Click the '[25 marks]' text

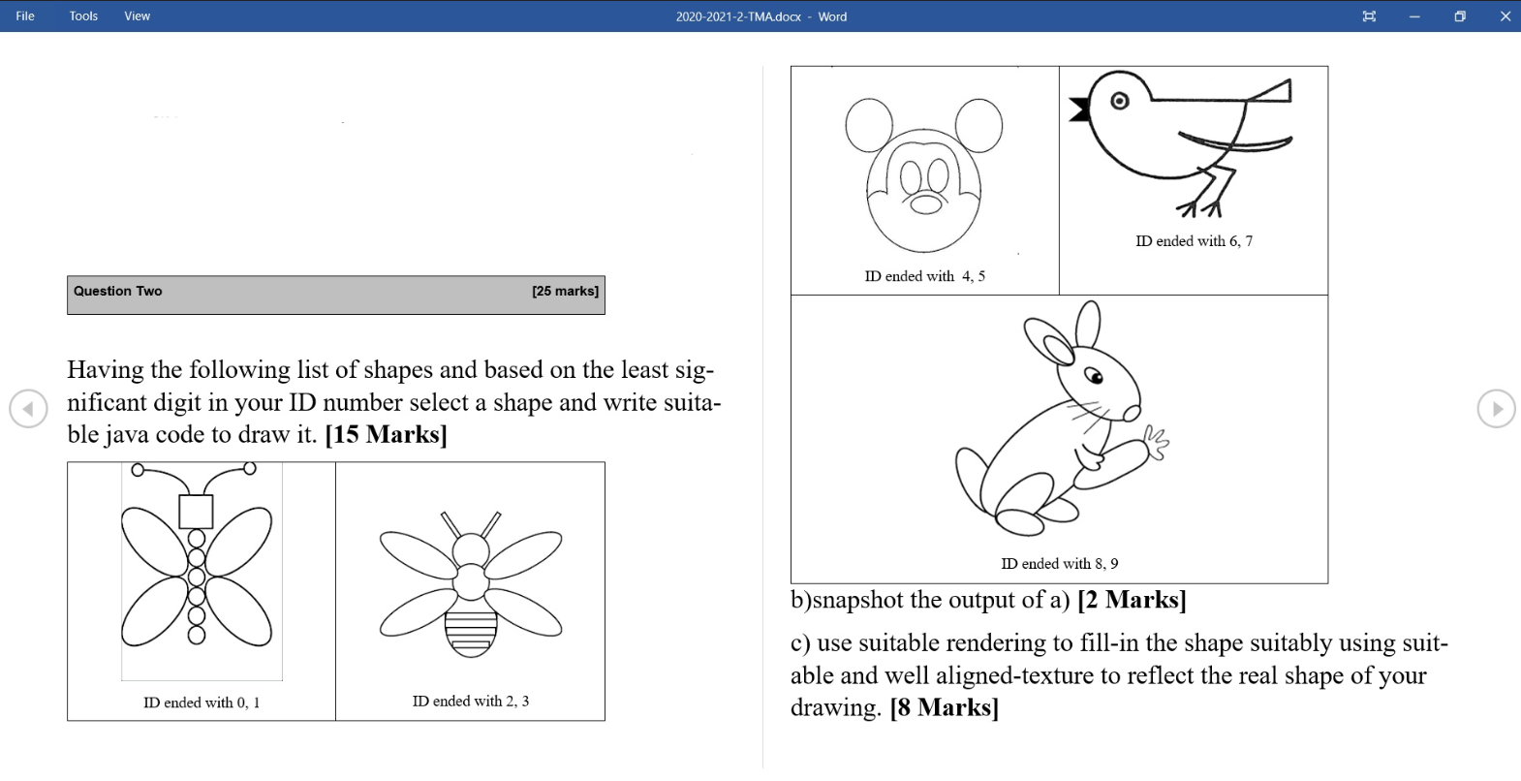click(565, 291)
